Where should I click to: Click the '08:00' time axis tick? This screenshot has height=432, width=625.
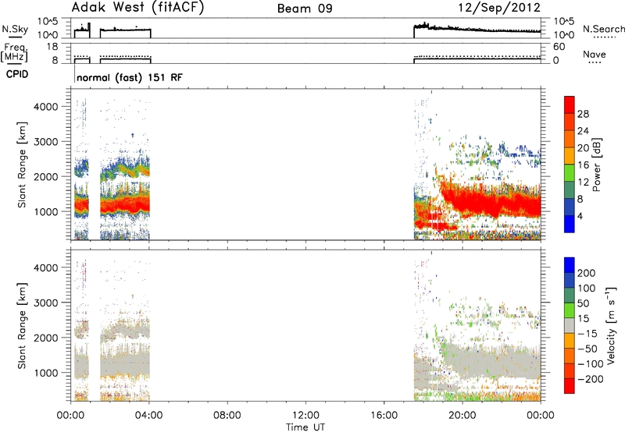227,416
